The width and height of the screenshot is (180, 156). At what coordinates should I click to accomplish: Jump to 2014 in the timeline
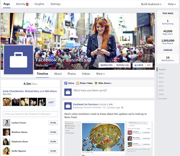point(161,73)
